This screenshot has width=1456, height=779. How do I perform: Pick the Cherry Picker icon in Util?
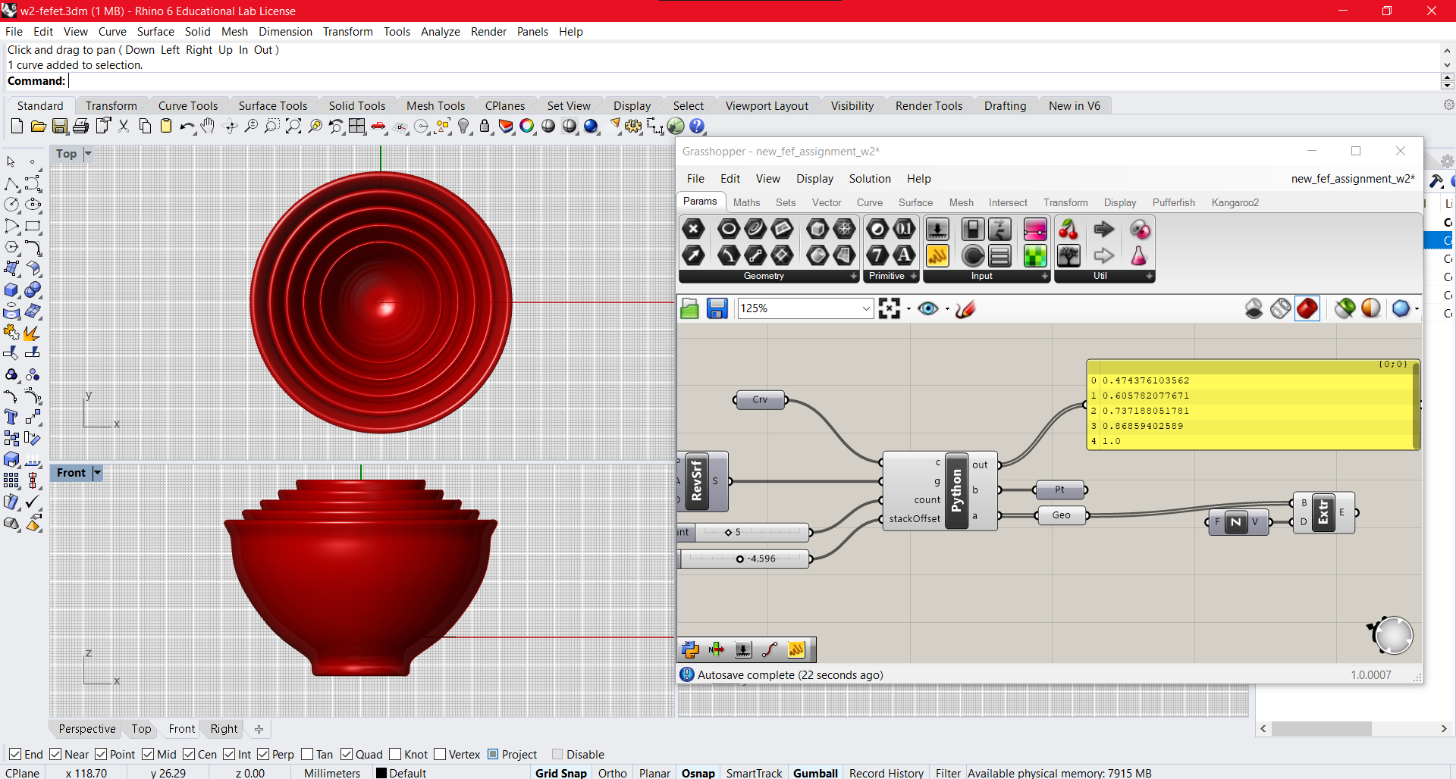(1068, 230)
